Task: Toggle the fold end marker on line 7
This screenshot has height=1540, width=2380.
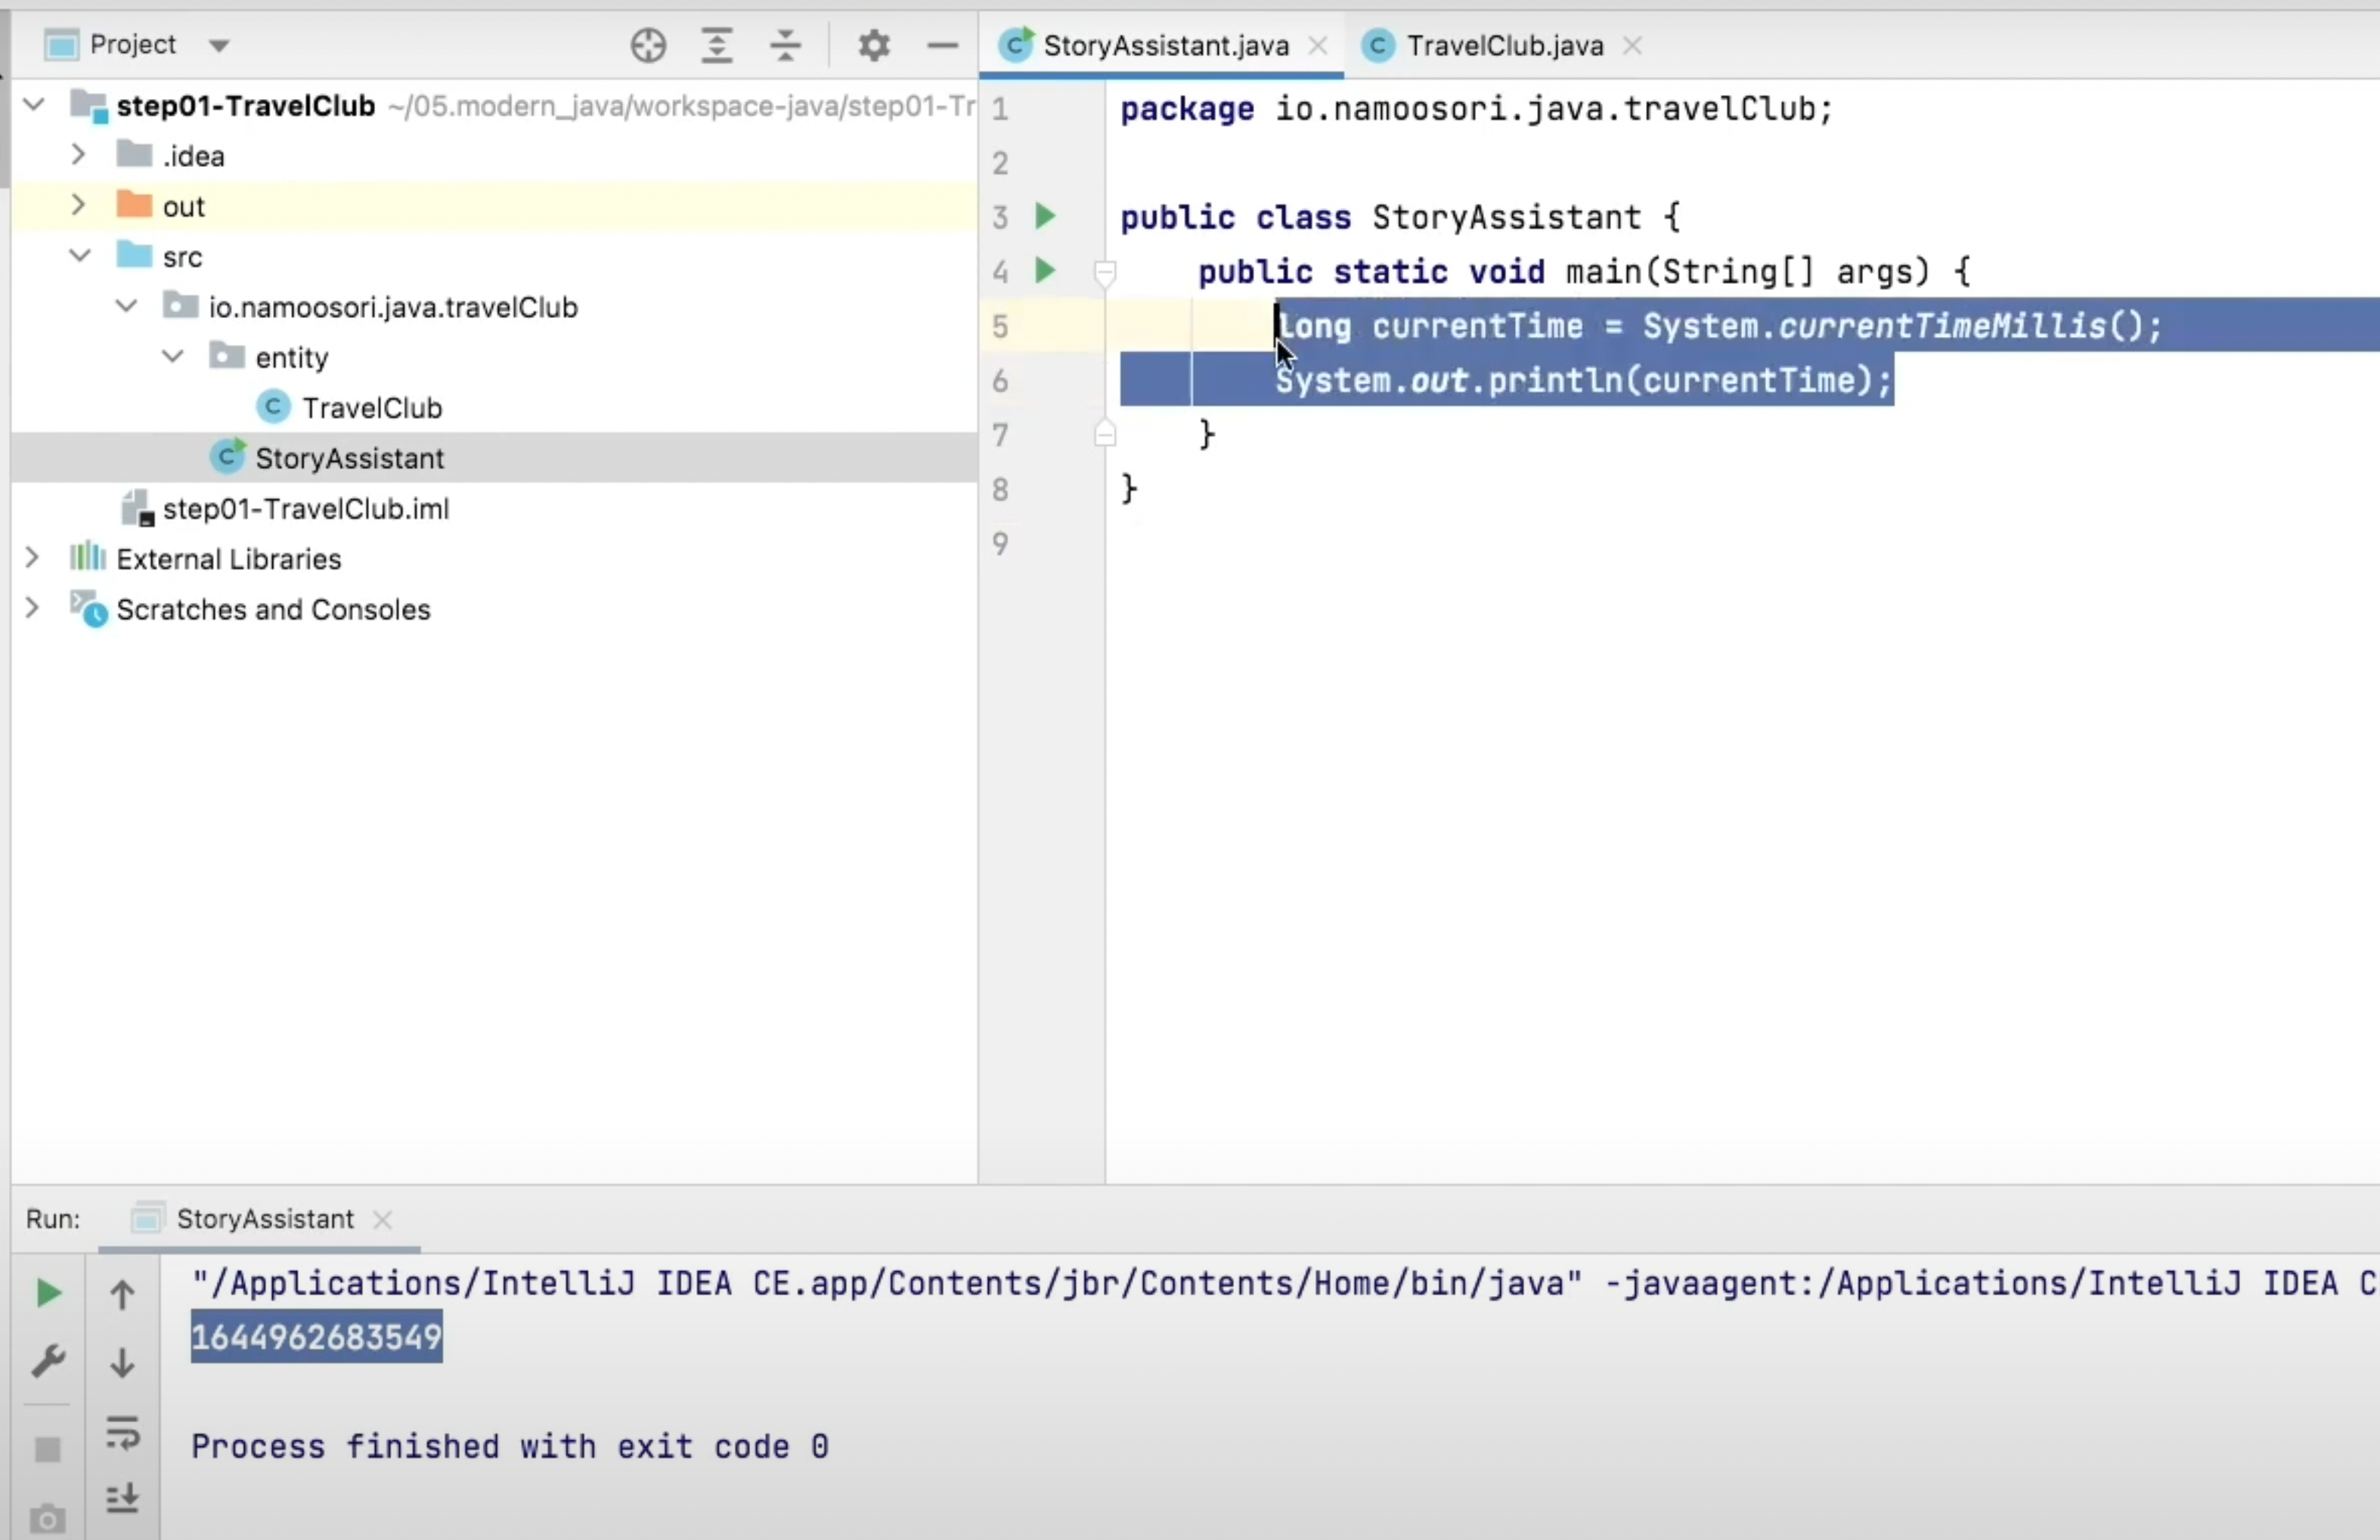Action: coord(1105,434)
